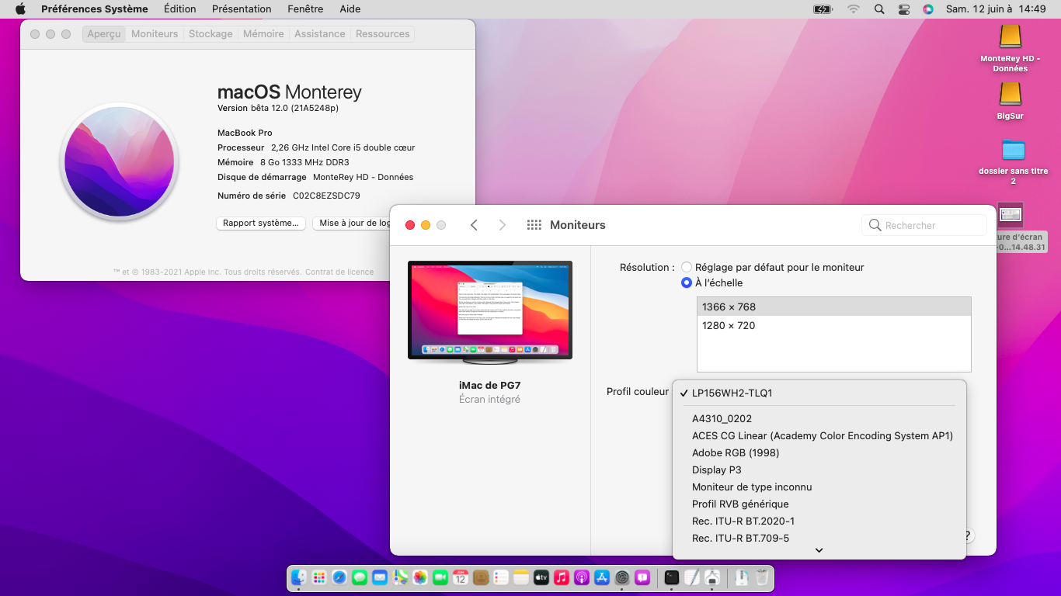The height and width of the screenshot is (596, 1061).
Task: Pick Profil RVB générique option
Action: [819, 504]
